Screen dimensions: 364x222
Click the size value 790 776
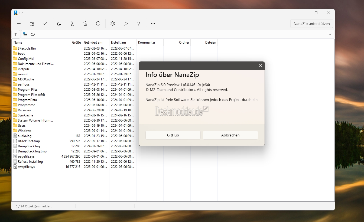(x=75, y=141)
